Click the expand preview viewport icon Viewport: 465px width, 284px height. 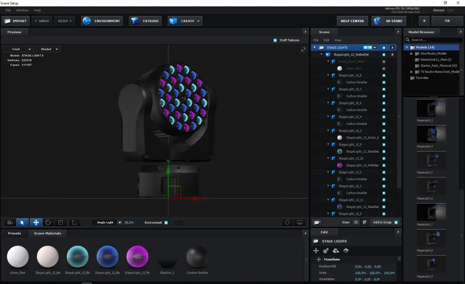tap(303, 49)
